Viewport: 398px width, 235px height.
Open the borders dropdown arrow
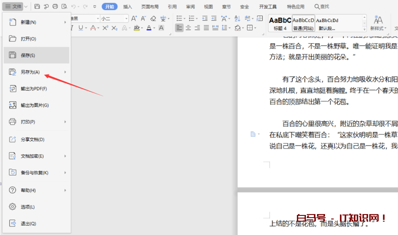coord(255,28)
